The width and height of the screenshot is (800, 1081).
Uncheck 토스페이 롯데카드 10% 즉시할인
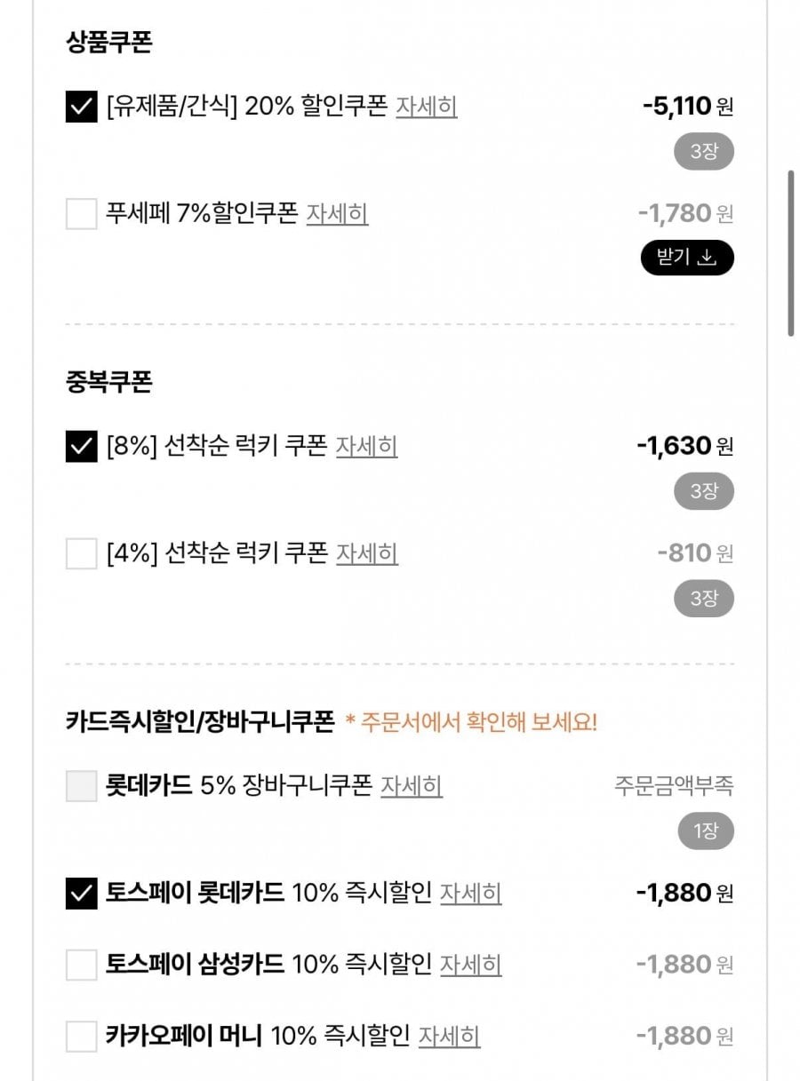81,894
